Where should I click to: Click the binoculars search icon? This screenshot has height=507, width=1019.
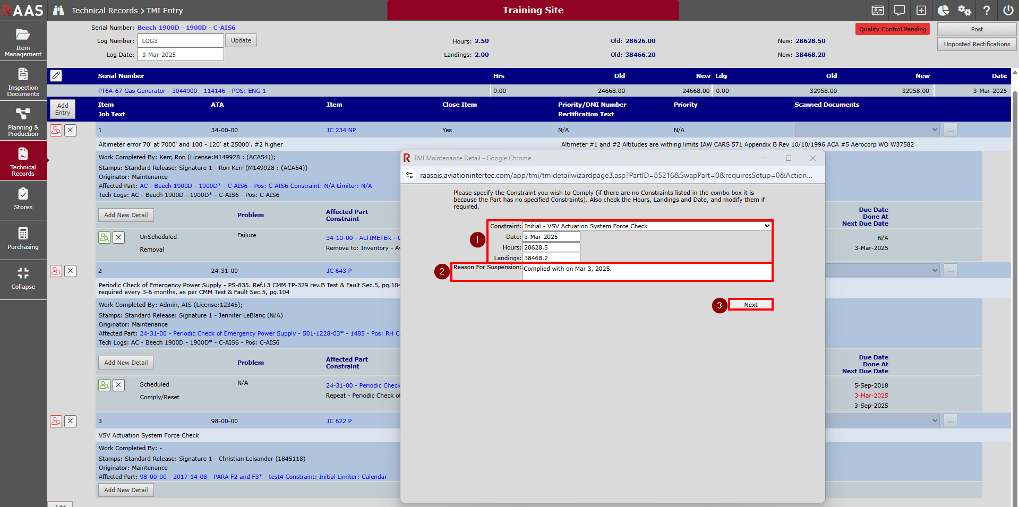tap(58, 11)
